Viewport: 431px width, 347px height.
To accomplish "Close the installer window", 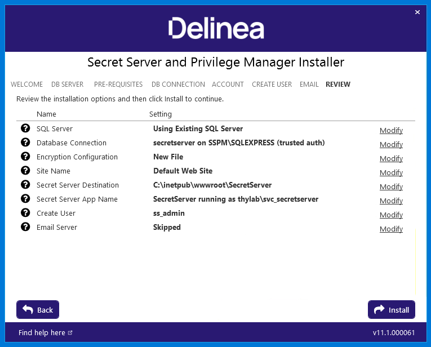I will pyautogui.click(x=417, y=12).
